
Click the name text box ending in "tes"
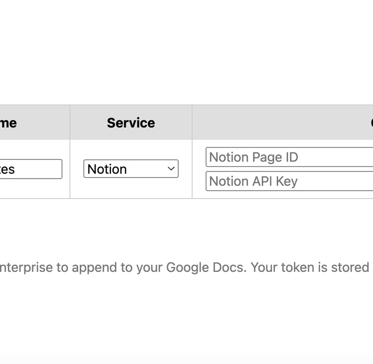coord(30,169)
